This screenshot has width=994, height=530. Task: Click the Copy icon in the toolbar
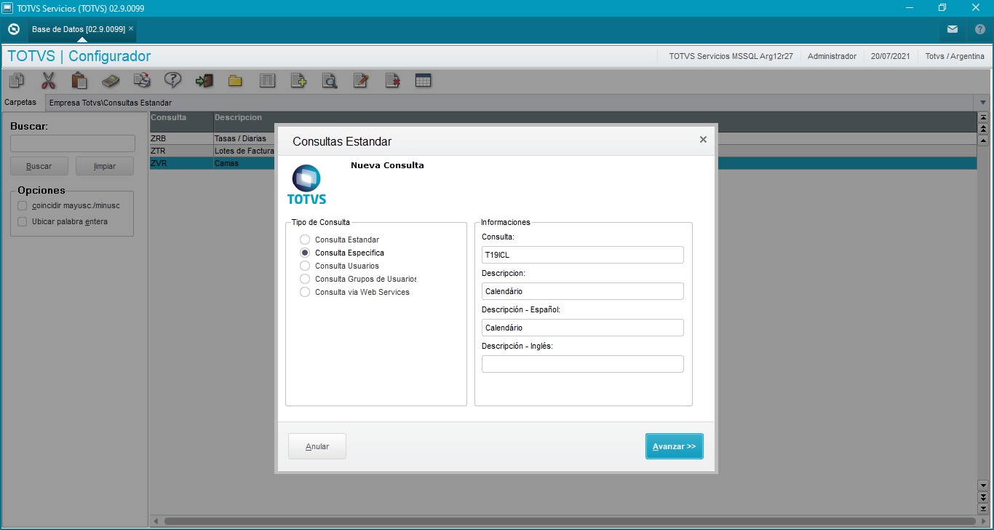(x=17, y=81)
